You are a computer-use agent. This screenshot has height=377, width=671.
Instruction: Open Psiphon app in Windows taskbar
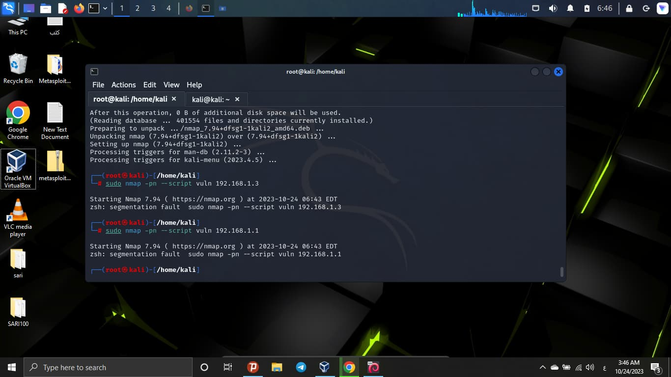(253, 367)
